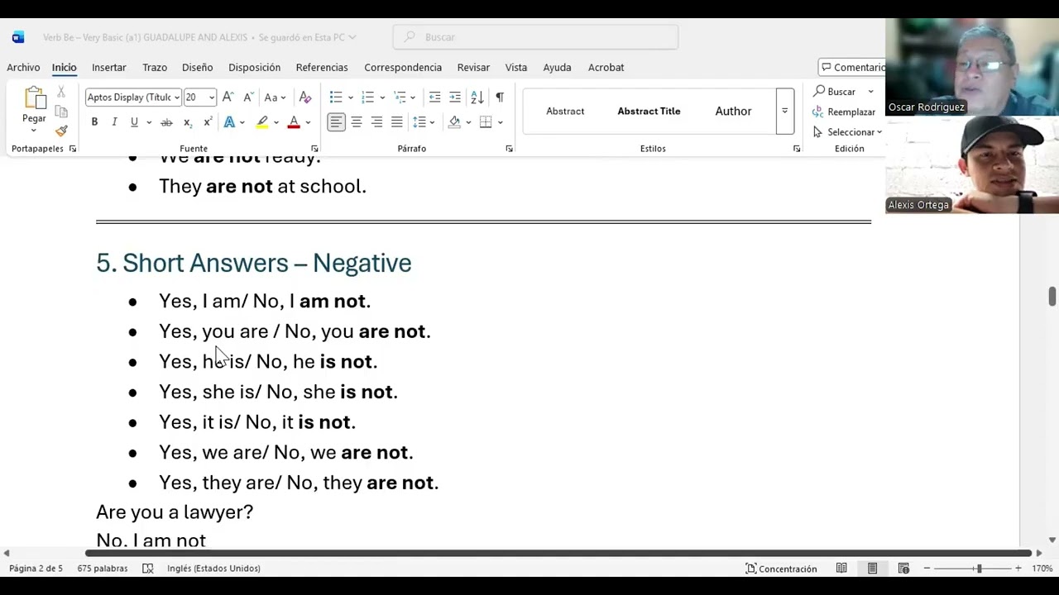Toggle strikethrough formatting
The height and width of the screenshot is (595, 1059).
pyautogui.click(x=166, y=122)
